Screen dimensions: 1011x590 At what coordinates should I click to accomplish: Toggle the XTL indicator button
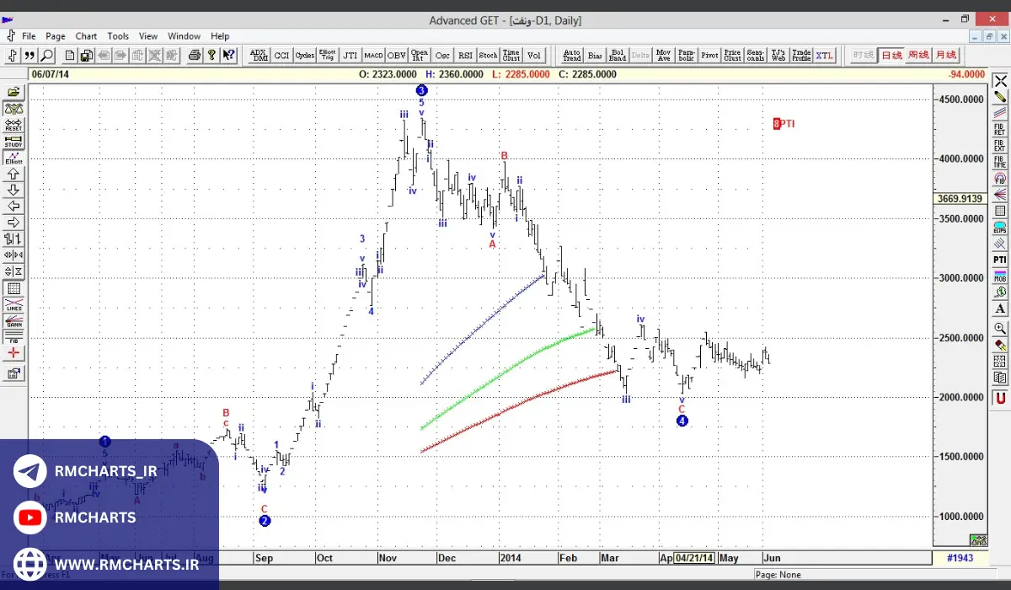tap(824, 56)
